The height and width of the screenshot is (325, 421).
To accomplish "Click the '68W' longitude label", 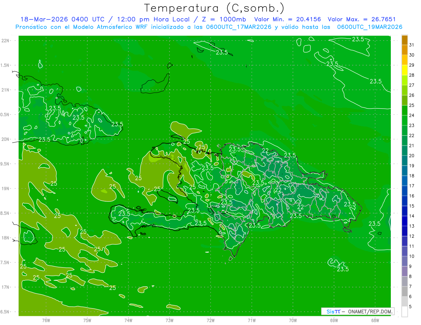I will coord(375,320).
